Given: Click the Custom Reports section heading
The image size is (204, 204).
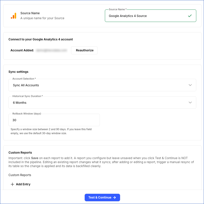Looking at the screenshot, I should (x=20, y=153).
